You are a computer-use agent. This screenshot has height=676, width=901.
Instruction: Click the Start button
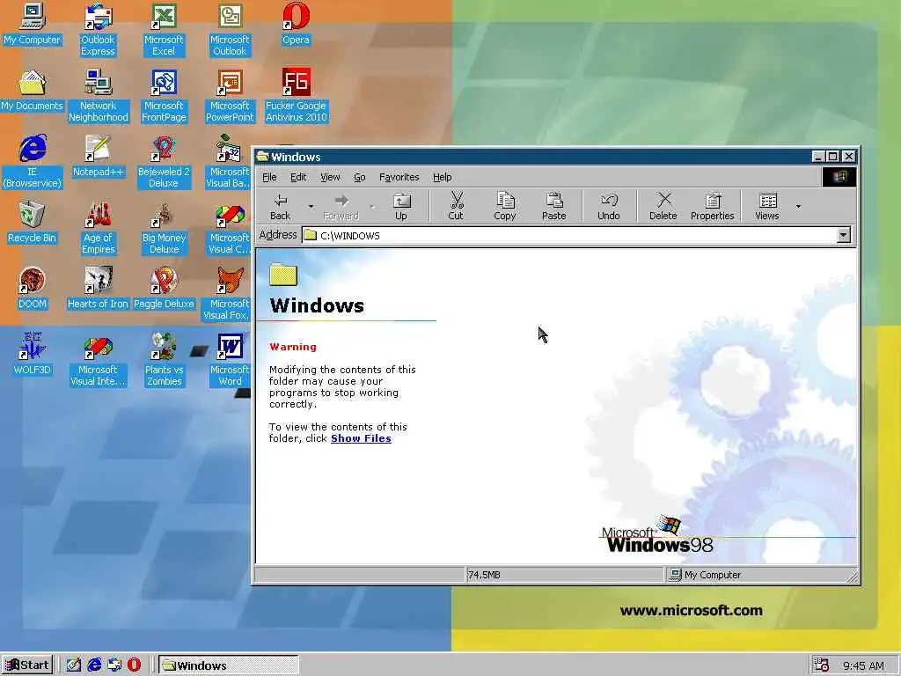[x=27, y=665]
